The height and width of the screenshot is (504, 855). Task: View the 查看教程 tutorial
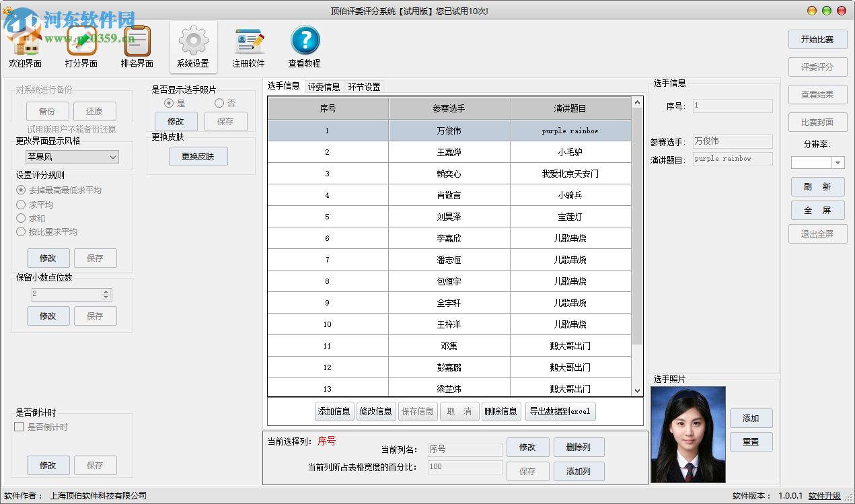point(304,46)
